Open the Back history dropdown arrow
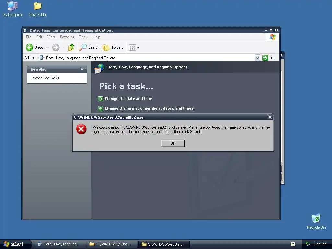Image resolution: width=332 pixels, height=249 pixels. 47,47
